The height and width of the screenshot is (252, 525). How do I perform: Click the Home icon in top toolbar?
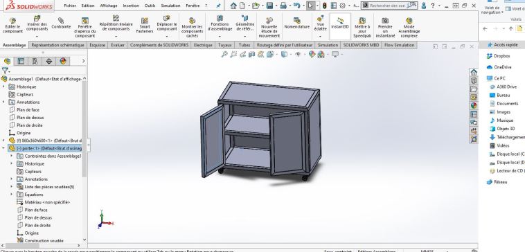click(233, 6)
